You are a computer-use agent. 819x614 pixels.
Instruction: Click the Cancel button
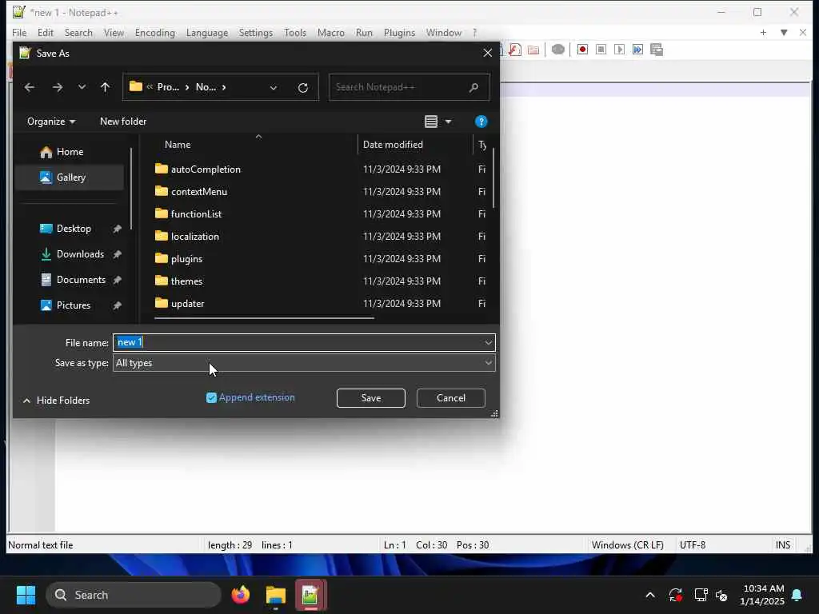coord(451,398)
